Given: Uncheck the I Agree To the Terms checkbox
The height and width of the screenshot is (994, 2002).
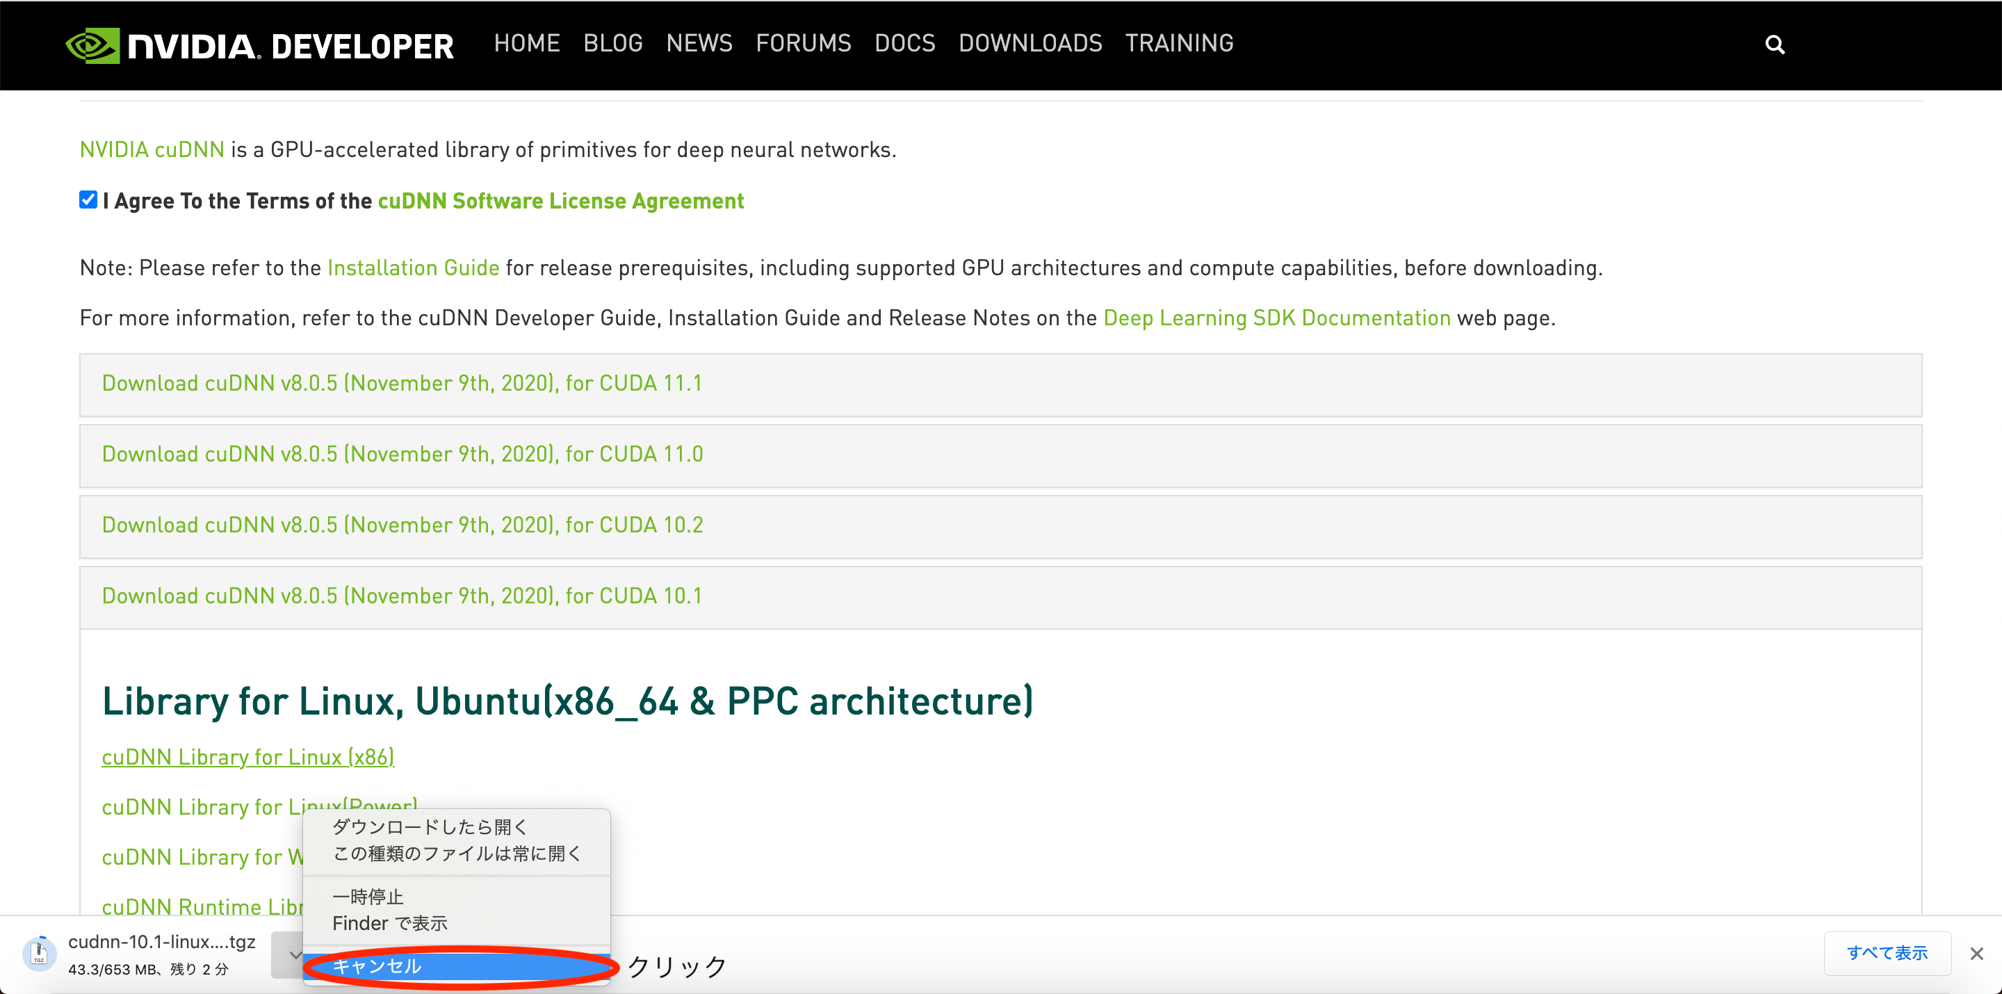Looking at the screenshot, I should (x=87, y=199).
